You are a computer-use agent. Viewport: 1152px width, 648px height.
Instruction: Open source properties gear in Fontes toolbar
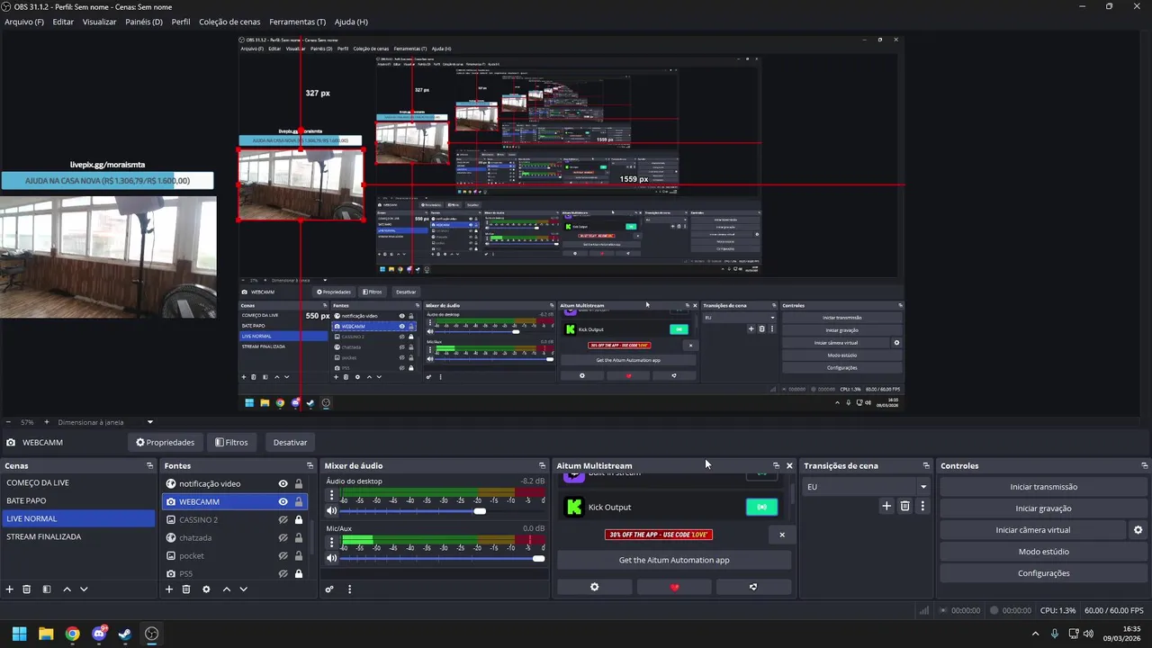pyautogui.click(x=206, y=589)
